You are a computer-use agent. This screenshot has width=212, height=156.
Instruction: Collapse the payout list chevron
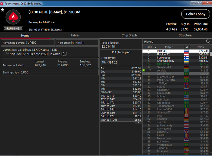click(138, 123)
